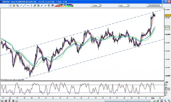The width and height of the screenshot is (171, 102).
Task: Click the 45.767 stochastic value label
Action: tap(167, 89)
